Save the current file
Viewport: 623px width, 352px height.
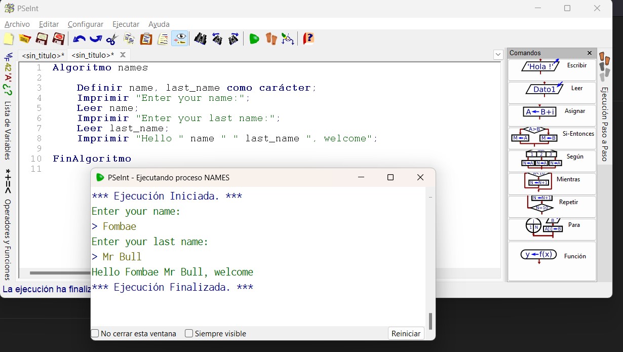42,39
